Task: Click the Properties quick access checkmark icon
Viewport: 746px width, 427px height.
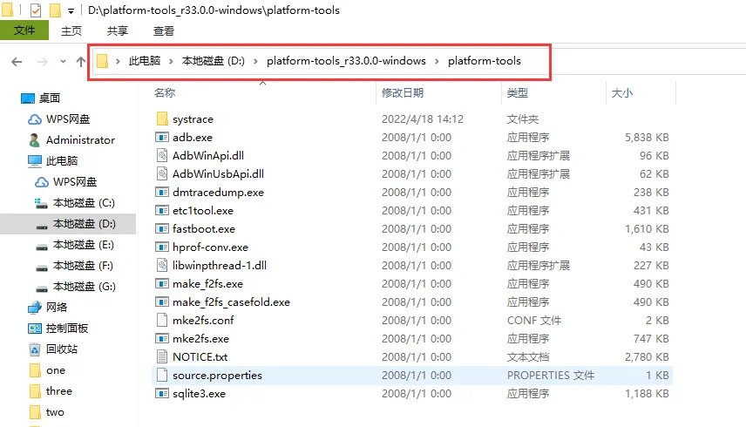Action: 36,10
